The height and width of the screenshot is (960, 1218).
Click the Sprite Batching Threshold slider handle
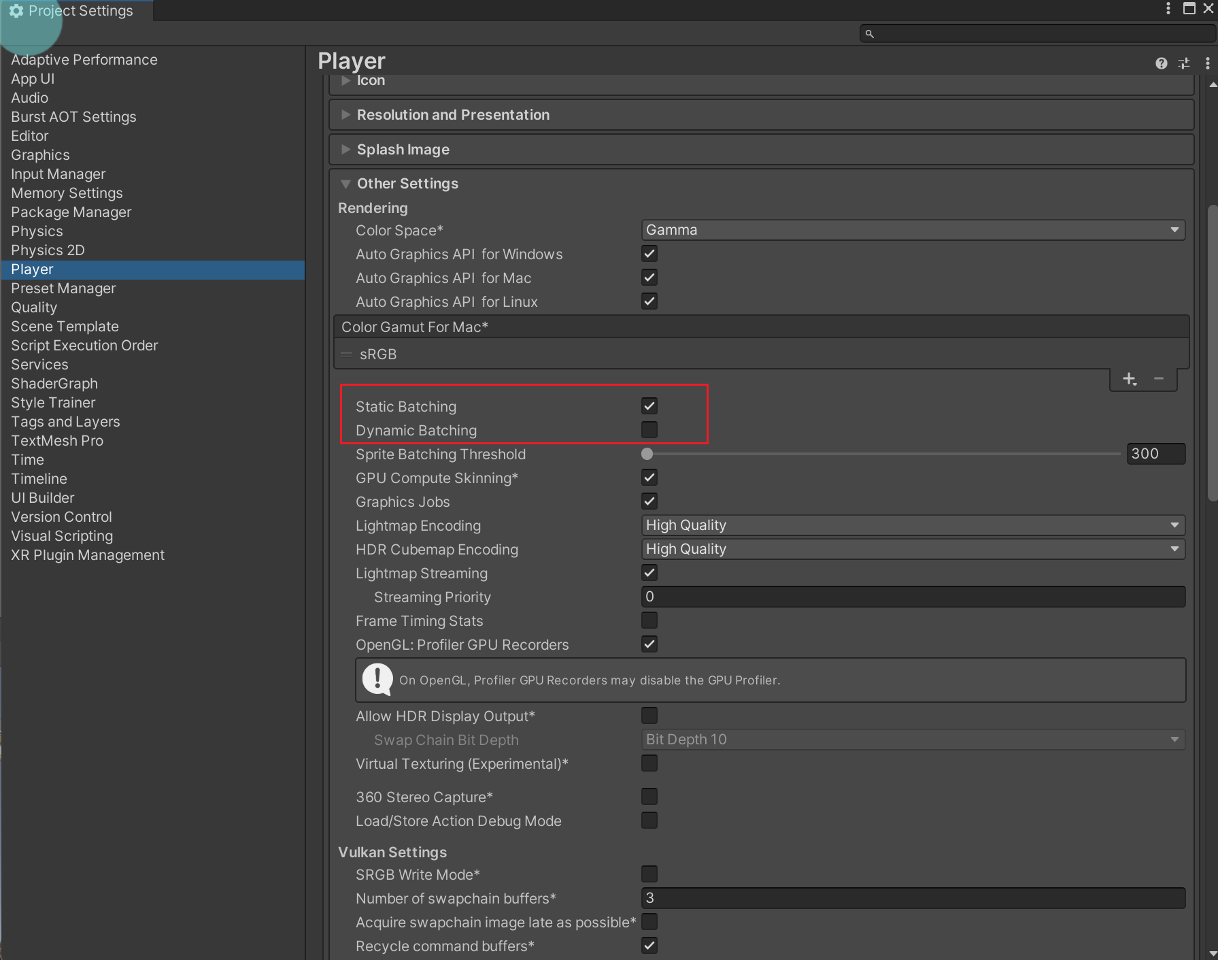647,454
